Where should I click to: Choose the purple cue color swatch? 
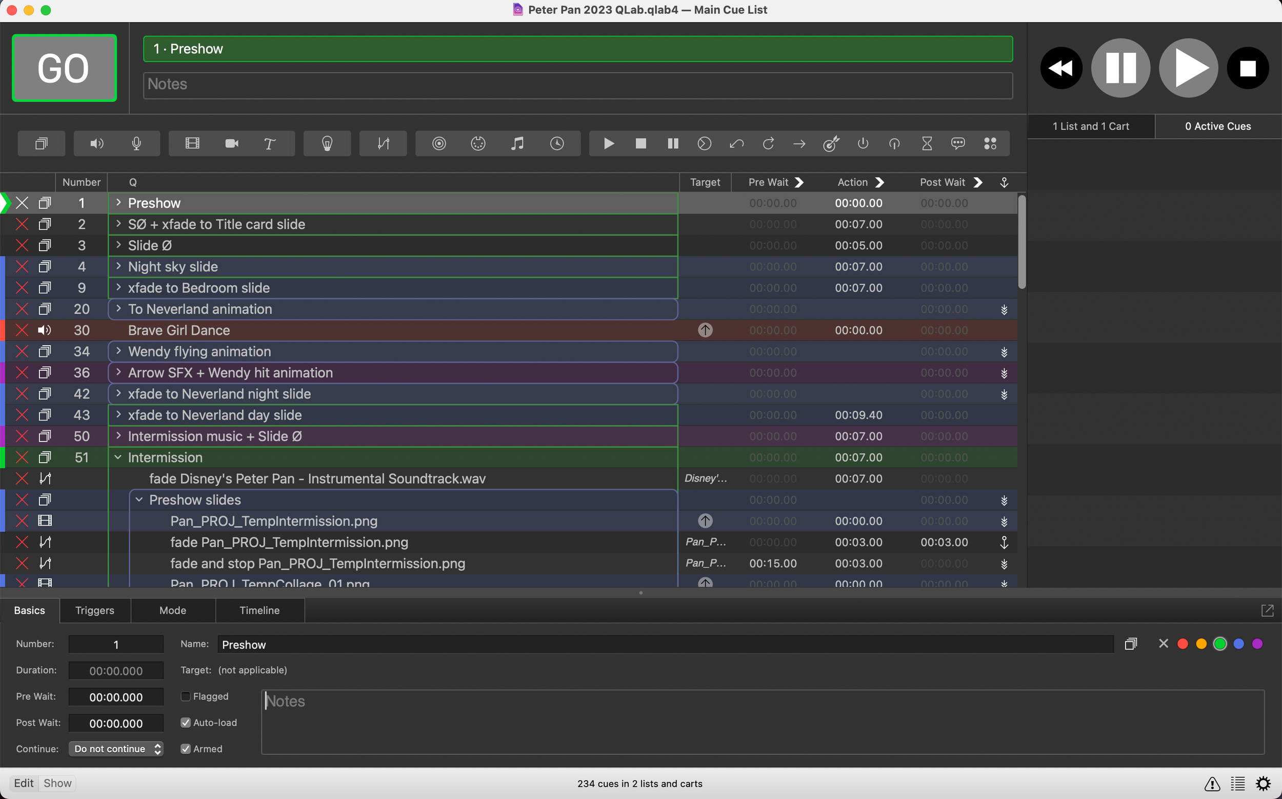(1257, 644)
